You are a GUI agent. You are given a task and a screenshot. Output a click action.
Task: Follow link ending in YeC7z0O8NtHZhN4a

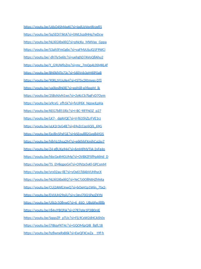click(x=64, y=179)
